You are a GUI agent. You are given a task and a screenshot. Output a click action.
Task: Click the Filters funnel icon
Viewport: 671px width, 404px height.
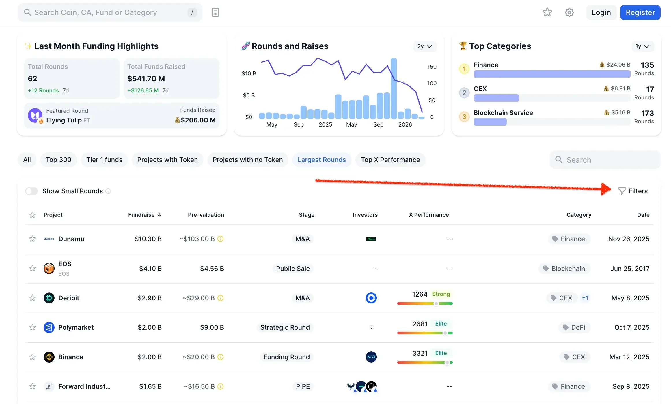pos(622,191)
